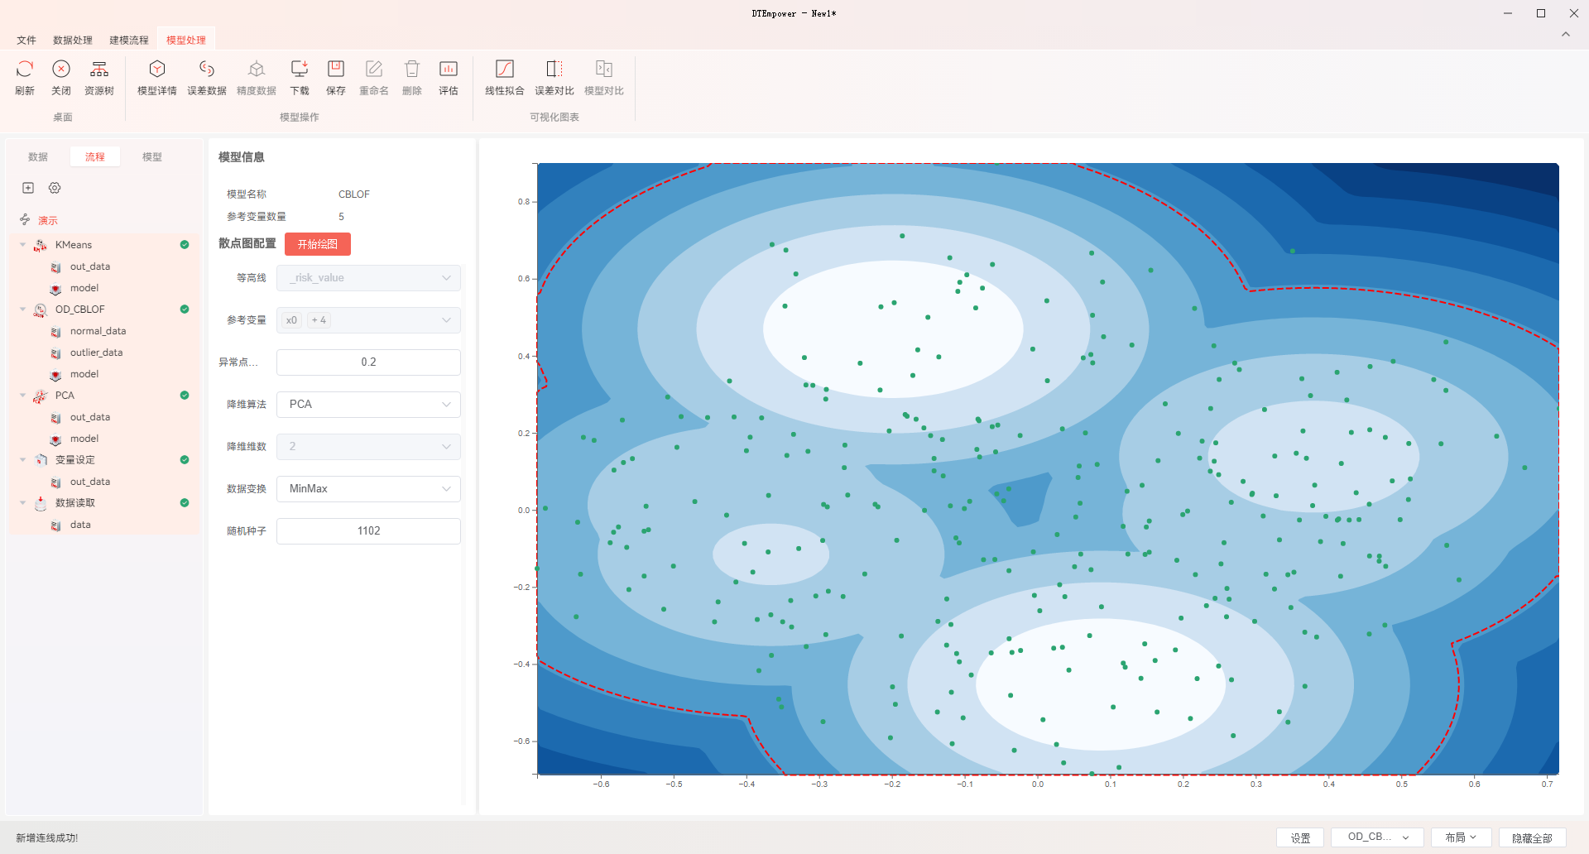Click the 隐藏全部 hide all button
1589x854 pixels.
1532,837
